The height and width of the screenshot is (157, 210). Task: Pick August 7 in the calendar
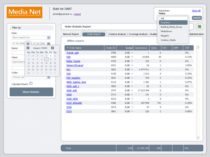[47, 59]
